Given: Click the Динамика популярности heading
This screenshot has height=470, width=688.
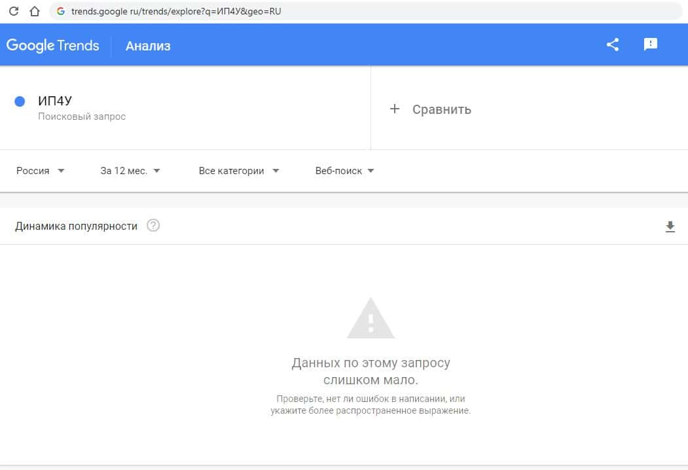Looking at the screenshot, I should tap(76, 226).
